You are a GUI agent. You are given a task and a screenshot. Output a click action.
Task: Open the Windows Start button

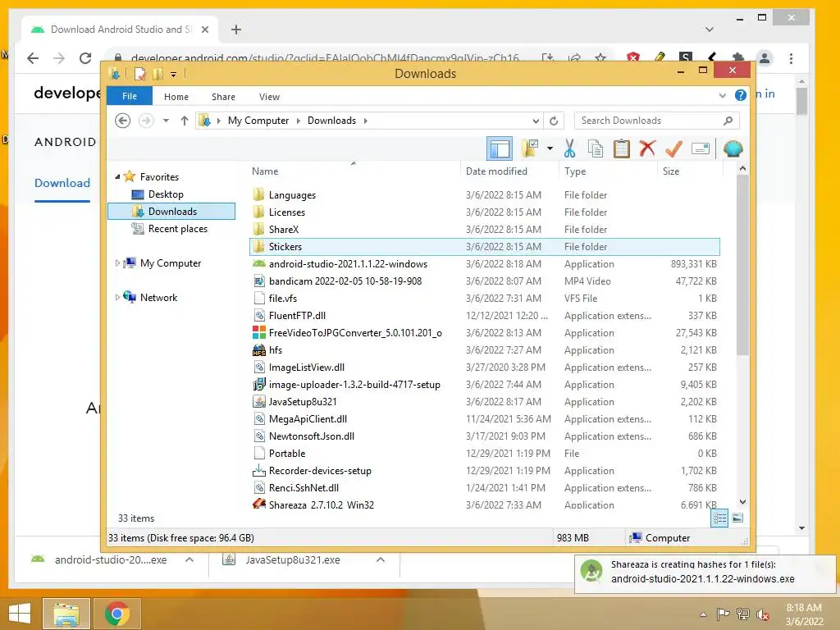pos(20,614)
